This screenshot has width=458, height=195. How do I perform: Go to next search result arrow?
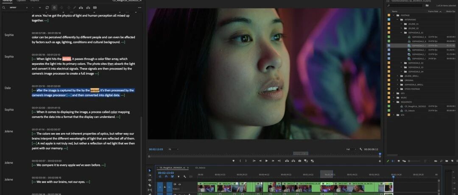(x=40, y=8)
